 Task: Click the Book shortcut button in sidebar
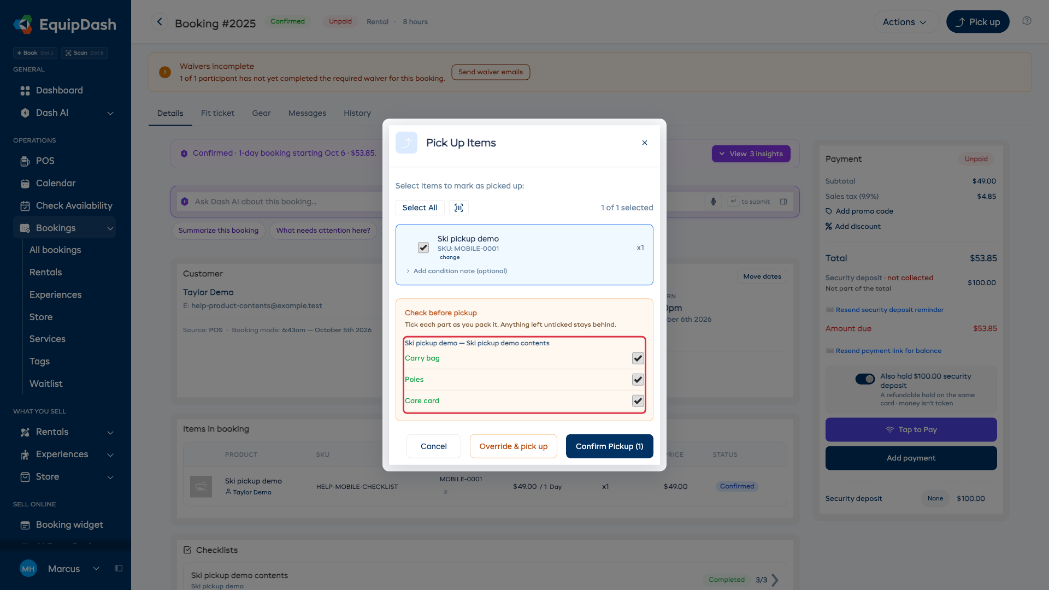click(x=35, y=53)
